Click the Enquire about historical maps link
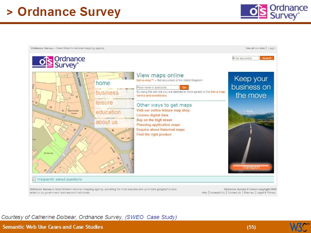This screenshot has width=311, height=233. (161, 130)
